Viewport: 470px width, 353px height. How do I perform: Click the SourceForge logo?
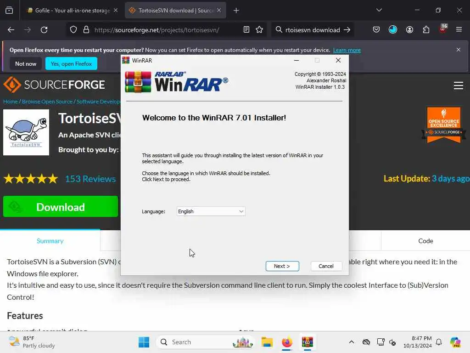tap(54, 85)
